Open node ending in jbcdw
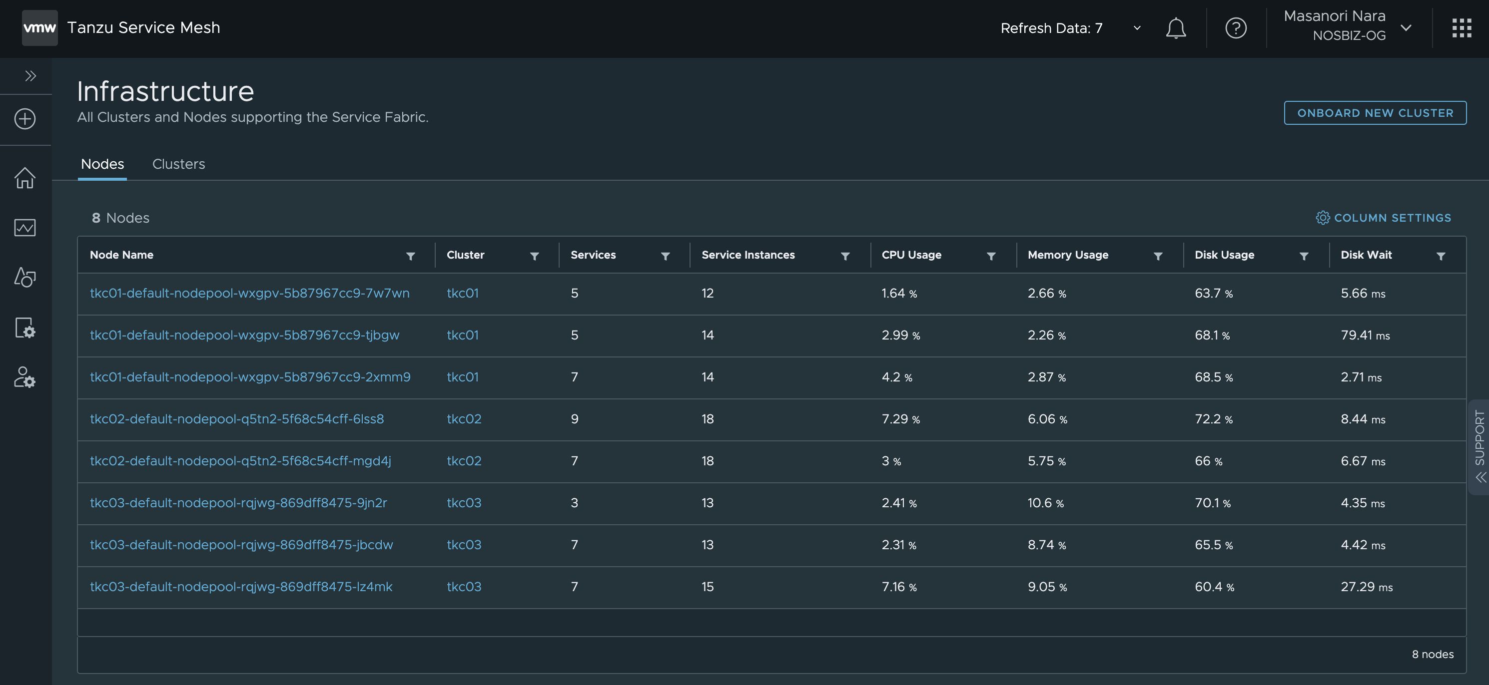This screenshot has width=1489, height=685. point(242,545)
